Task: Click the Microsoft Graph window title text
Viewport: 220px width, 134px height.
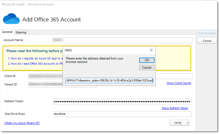Action: 28,4
